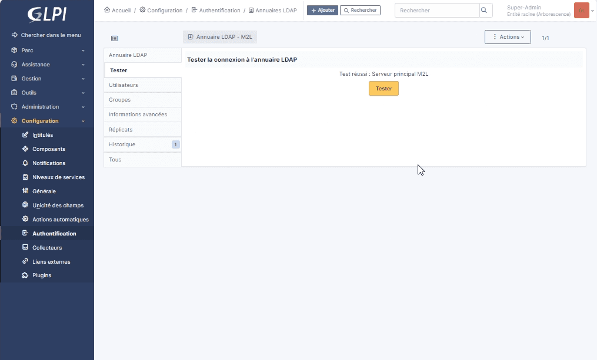Click the global Rechercher input field
This screenshot has height=360, width=597.
pyautogui.click(x=436, y=11)
